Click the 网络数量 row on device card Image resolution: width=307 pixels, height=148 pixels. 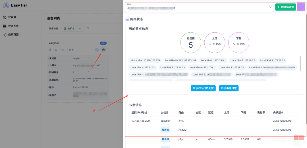click(x=78, y=72)
